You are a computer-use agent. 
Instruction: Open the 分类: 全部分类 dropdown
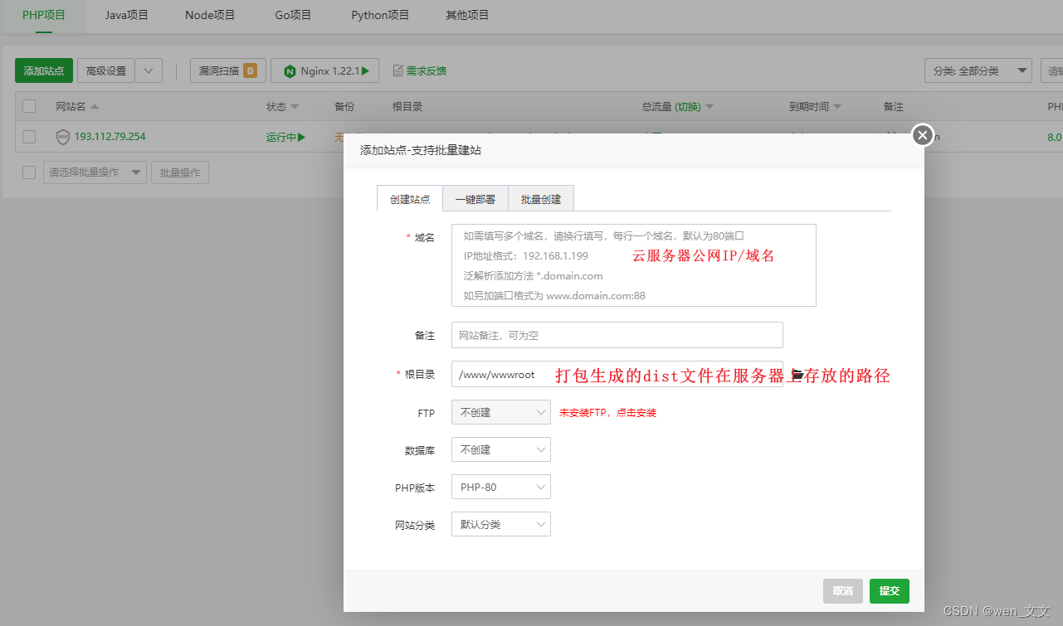tap(978, 70)
